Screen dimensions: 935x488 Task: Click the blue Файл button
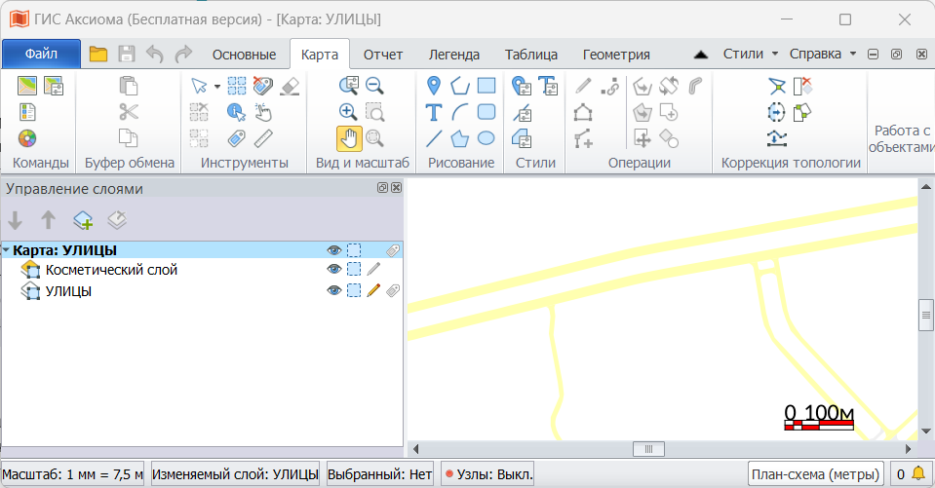pyautogui.click(x=41, y=54)
